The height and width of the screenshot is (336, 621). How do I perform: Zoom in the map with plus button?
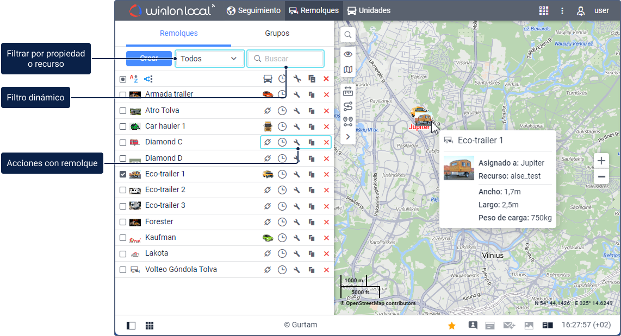(601, 161)
